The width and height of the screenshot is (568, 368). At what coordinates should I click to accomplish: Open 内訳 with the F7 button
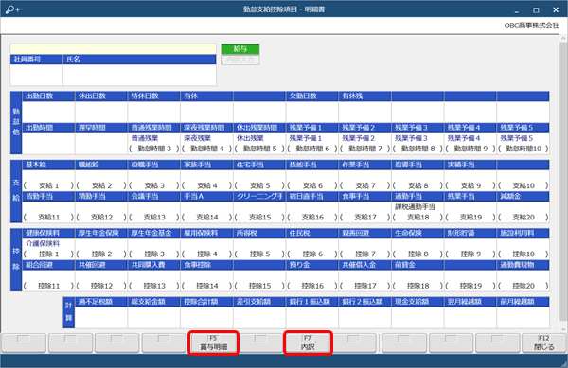coord(308,342)
